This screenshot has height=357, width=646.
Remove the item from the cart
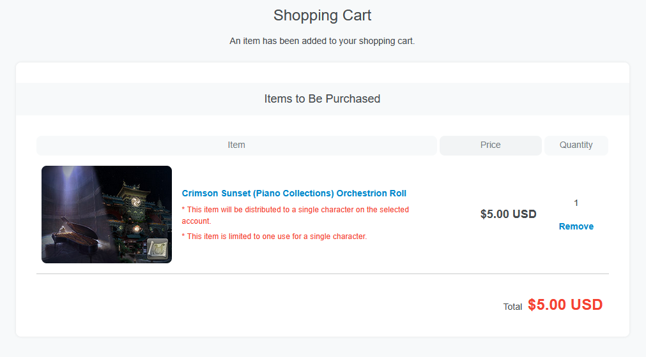pyautogui.click(x=576, y=226)
